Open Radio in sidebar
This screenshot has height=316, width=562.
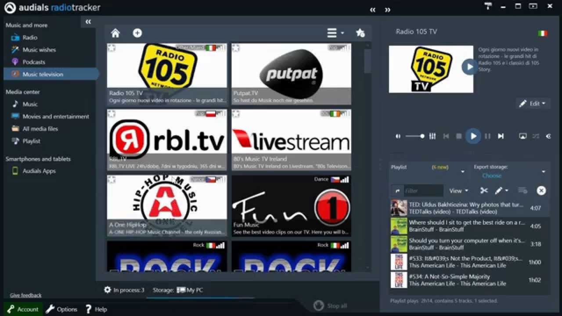(x=30, y=37)
